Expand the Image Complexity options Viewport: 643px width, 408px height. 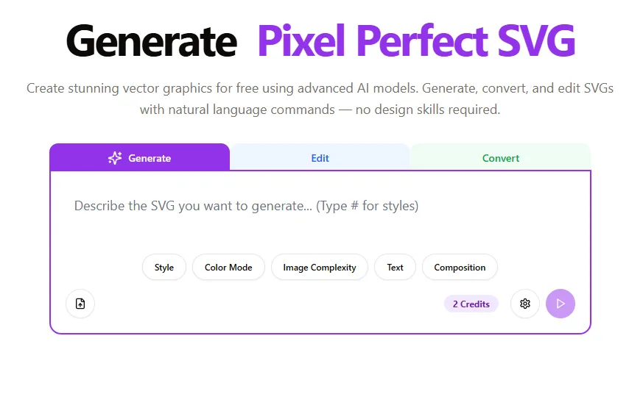click(320, 268)
